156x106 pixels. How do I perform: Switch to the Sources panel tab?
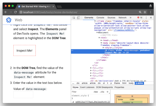[x=111, y=18]
